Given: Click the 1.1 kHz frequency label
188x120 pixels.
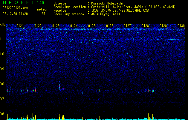Looking at the screenshot, I should [2, 39].
